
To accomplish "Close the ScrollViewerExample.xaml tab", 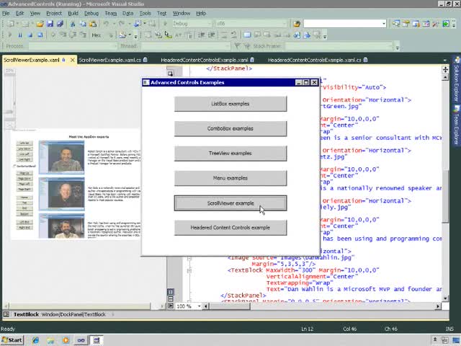I will pyautogui.click(x=72, y=60).
